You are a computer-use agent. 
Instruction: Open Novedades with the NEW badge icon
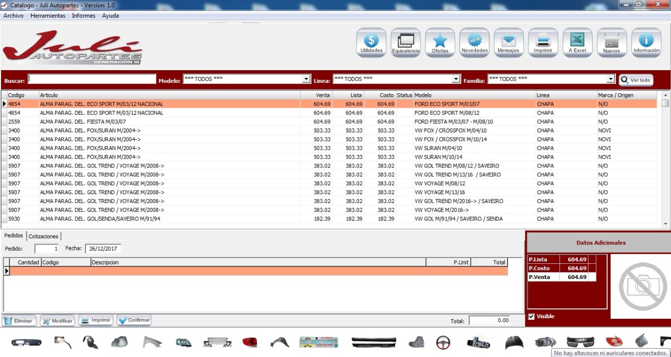pos(474,43)
